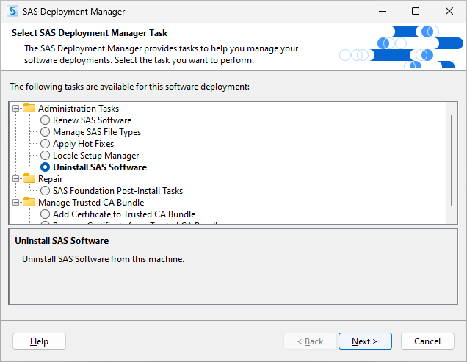Screen dimensions: 467x362
Task: Choose Add Certificate to Trusted CA Bundle
Action: pyautogui.click(x=46, y=214)
